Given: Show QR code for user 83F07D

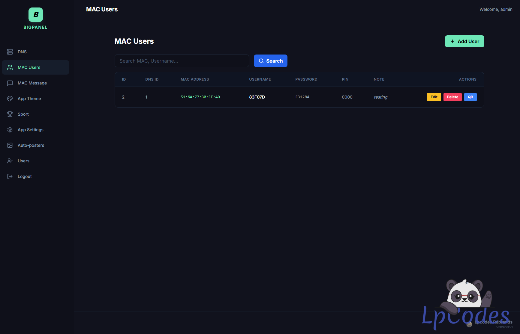Looking at the screenshot, I should (470, 97).
